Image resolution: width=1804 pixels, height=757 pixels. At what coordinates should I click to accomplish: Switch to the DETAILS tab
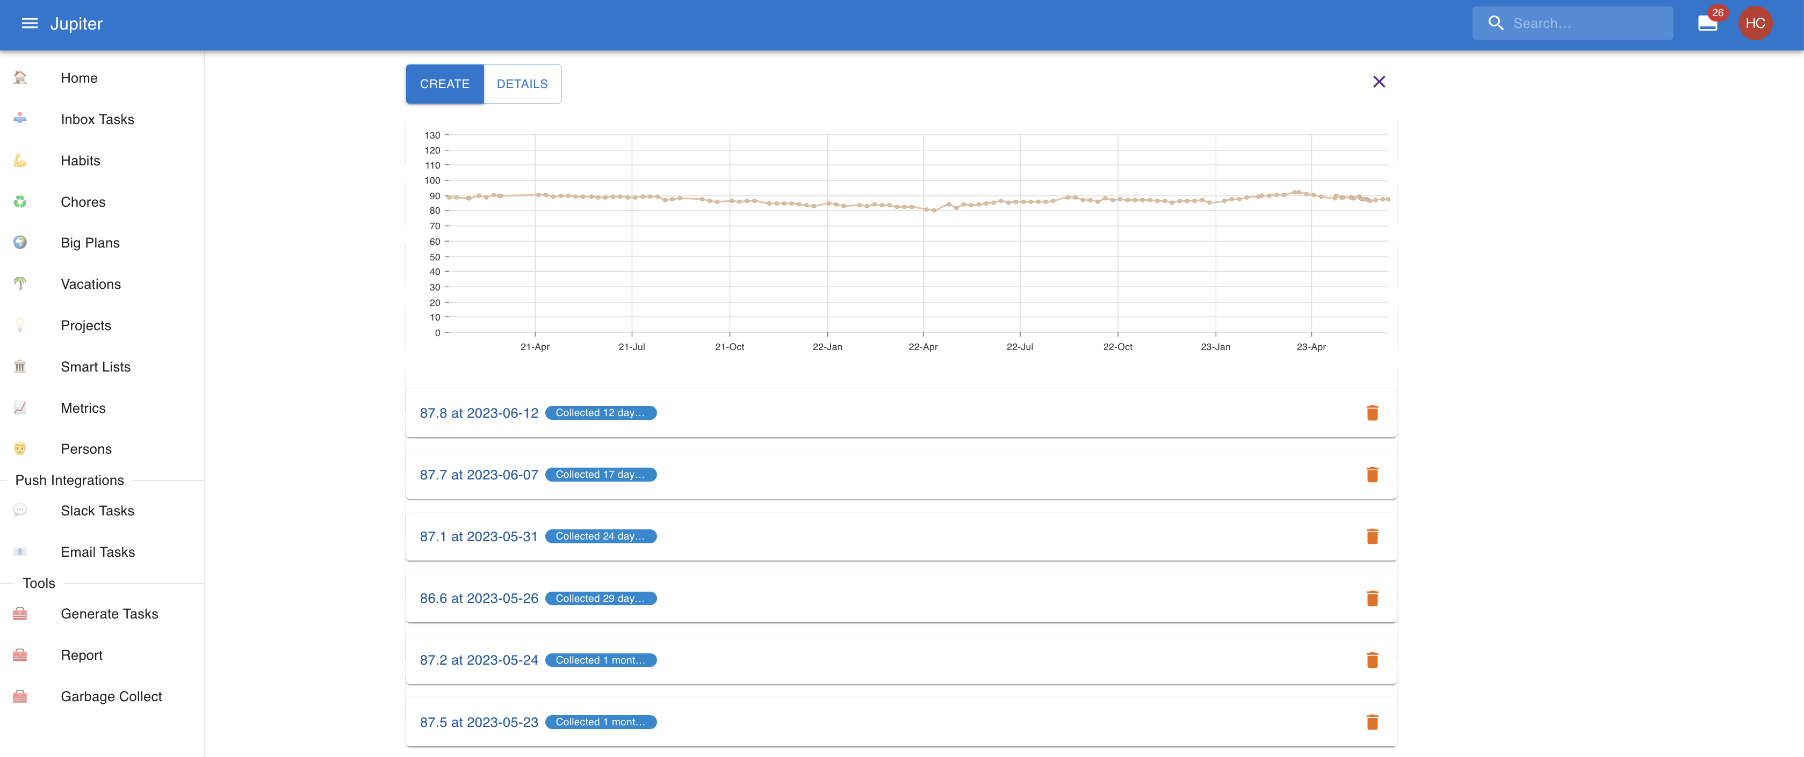(522, 83)
